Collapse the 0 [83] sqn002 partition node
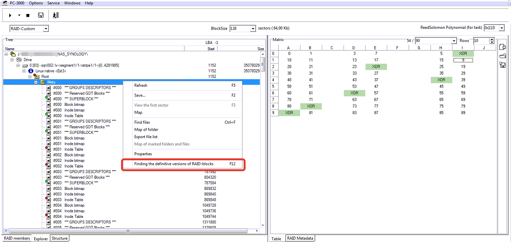Viewport: 511px width, 242px height. coord(18,65)
